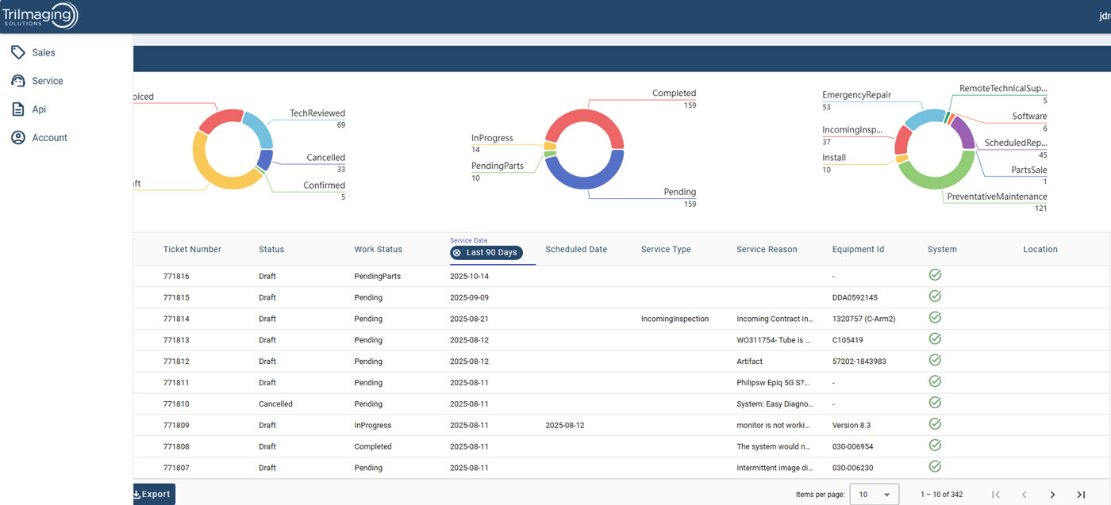Sort by Work Status column header
Image resolution: width=1111 pixels, height=505 pixels.
378,249
